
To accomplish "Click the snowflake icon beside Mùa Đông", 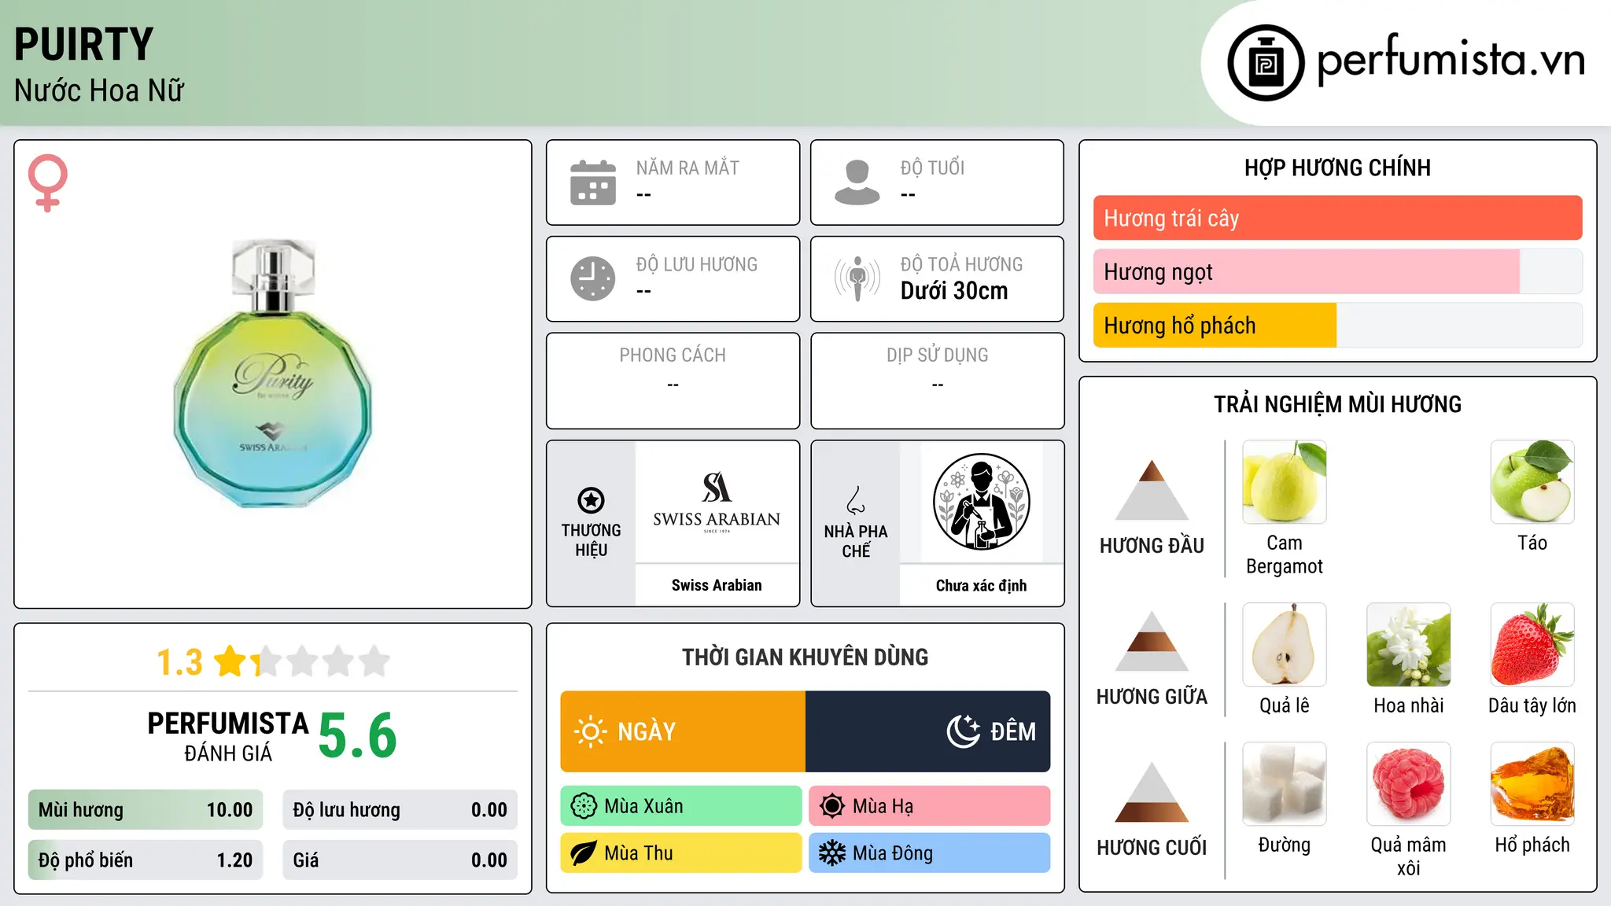I will (x=832, y=853).
